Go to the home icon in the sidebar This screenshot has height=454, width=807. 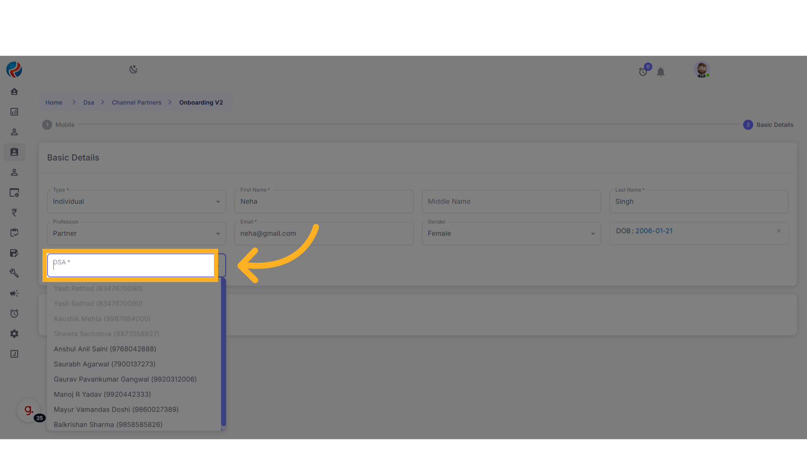coord(14,92)
